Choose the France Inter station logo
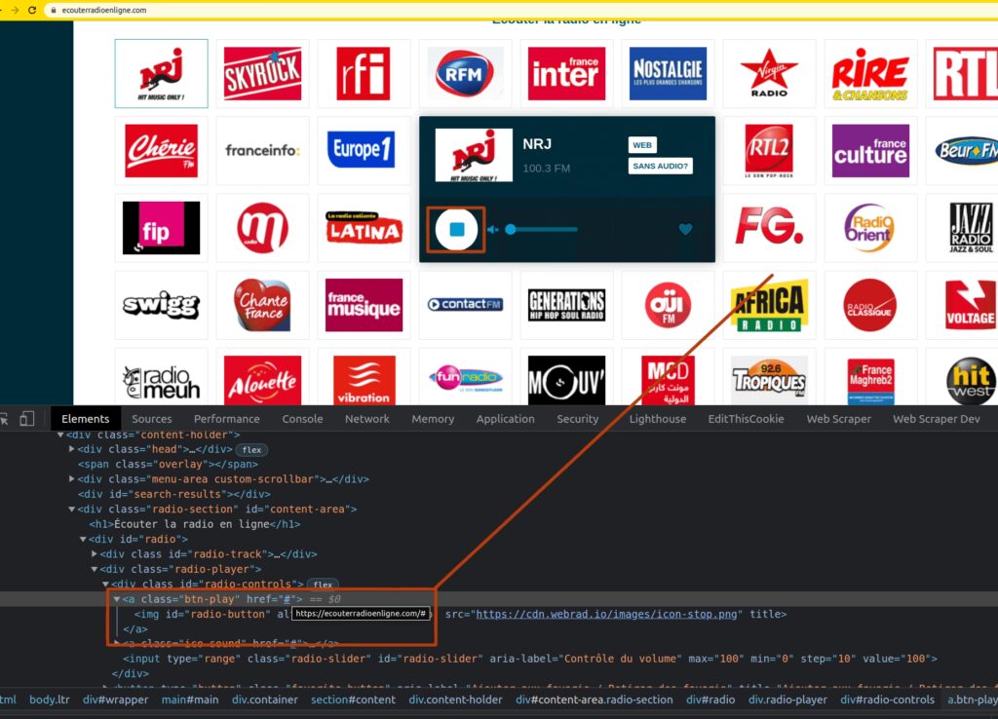The height and width of the screenshot is (719, 998). (566, 73)
